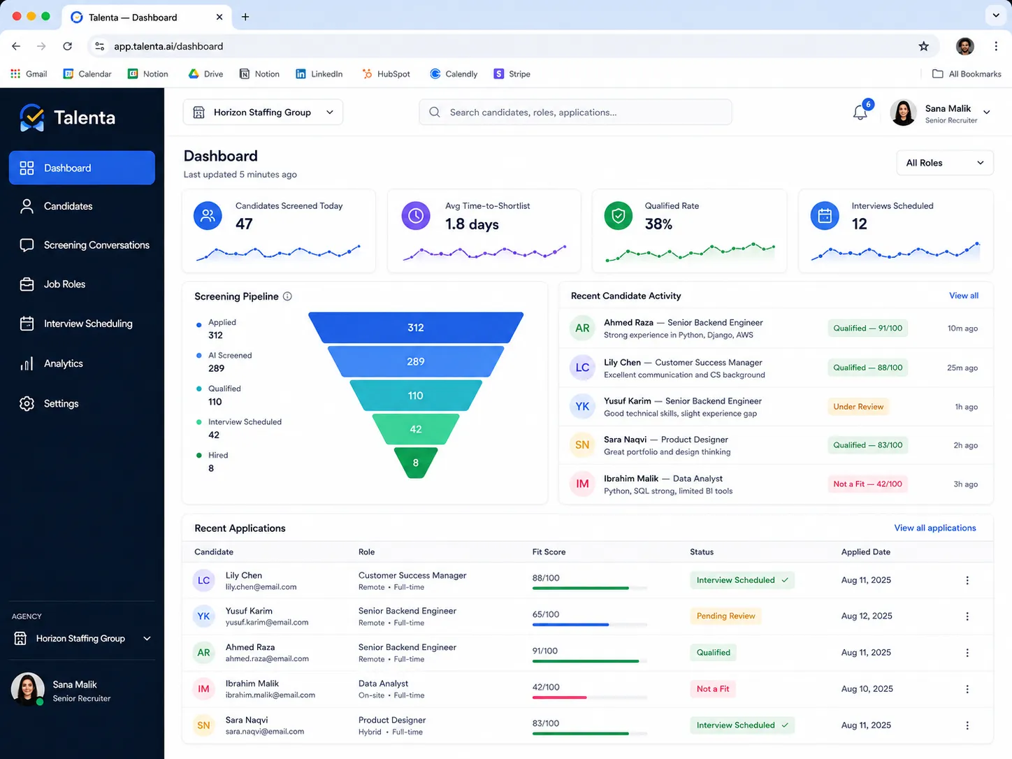The width and height of the screenshot is (1012, 759).
Task: Click Ibrahim Malik's 42/100 fit score bar
Action: [x=590, y=697]
